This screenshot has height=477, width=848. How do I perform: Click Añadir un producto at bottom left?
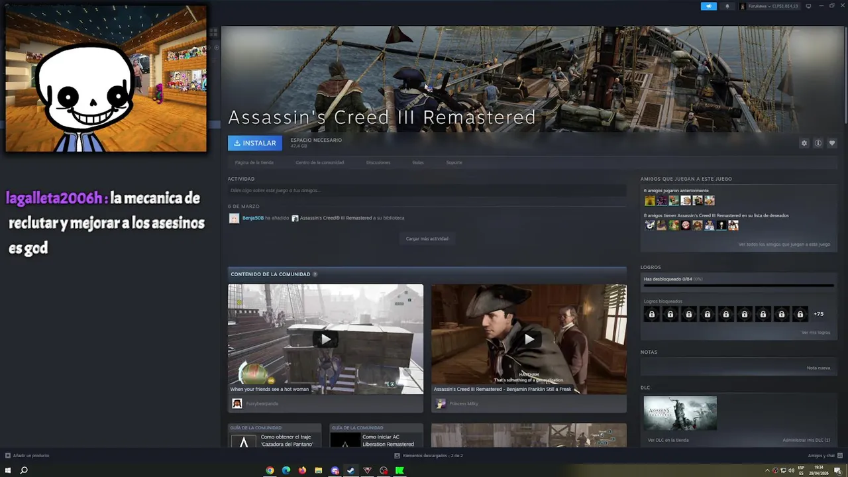pyautogui.click(x=28, y=456)
